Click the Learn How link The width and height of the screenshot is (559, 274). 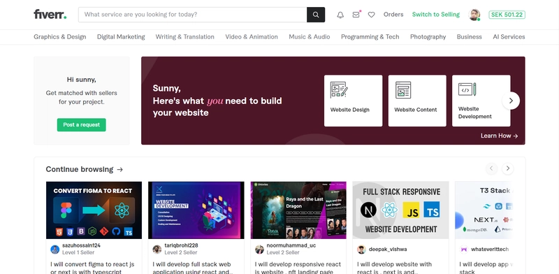[x=499, y=136]
